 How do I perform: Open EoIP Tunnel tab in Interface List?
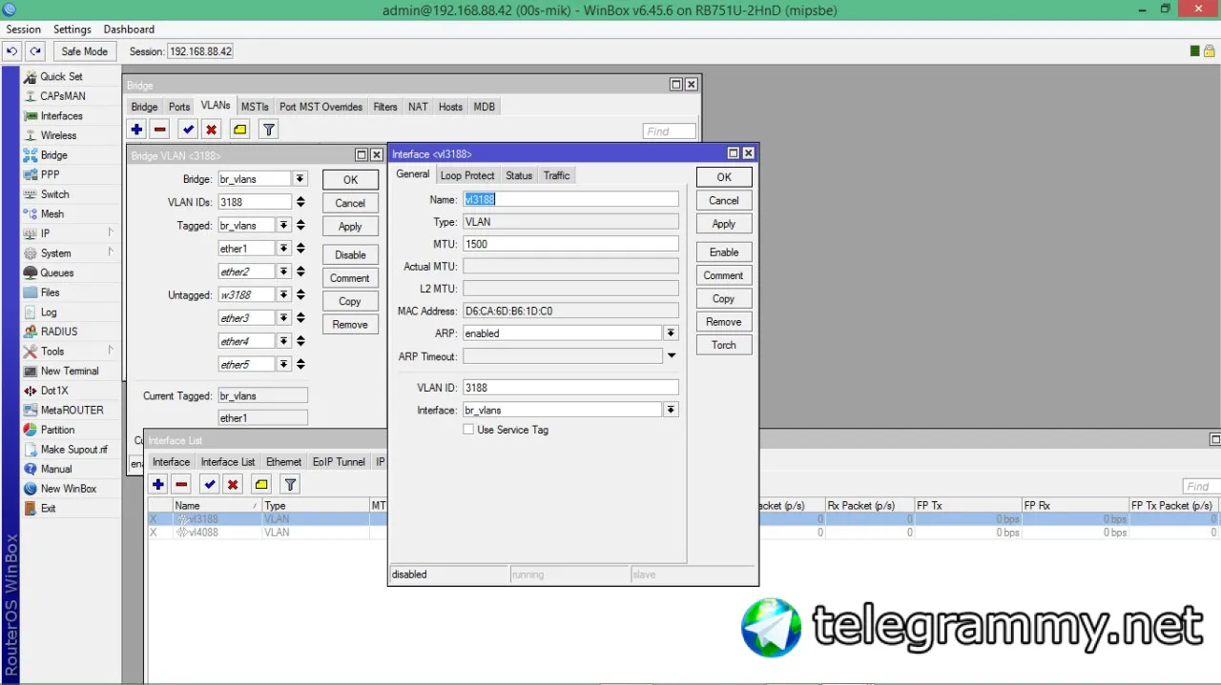pos(339,462)
